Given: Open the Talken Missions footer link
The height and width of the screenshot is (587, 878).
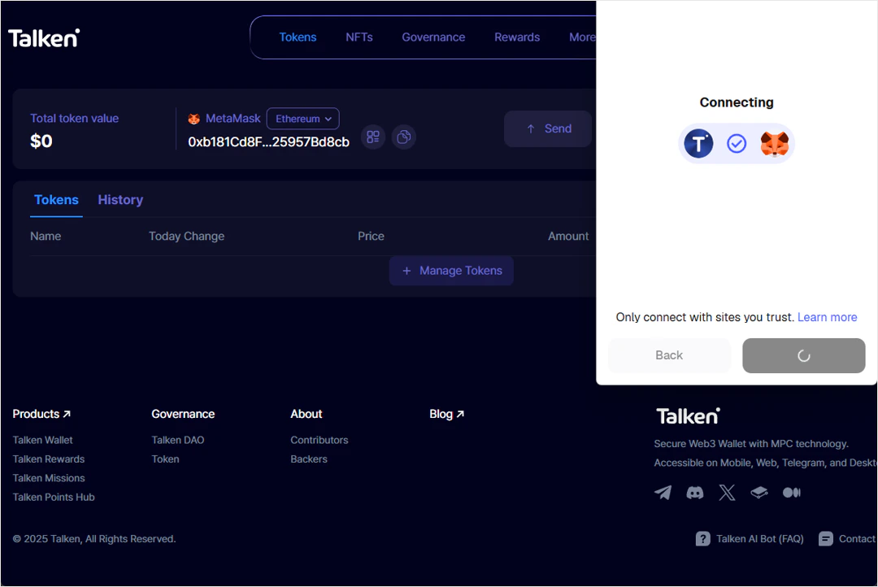Looking at the screenshot, I should pyautogui.click(x=49, y=478).
